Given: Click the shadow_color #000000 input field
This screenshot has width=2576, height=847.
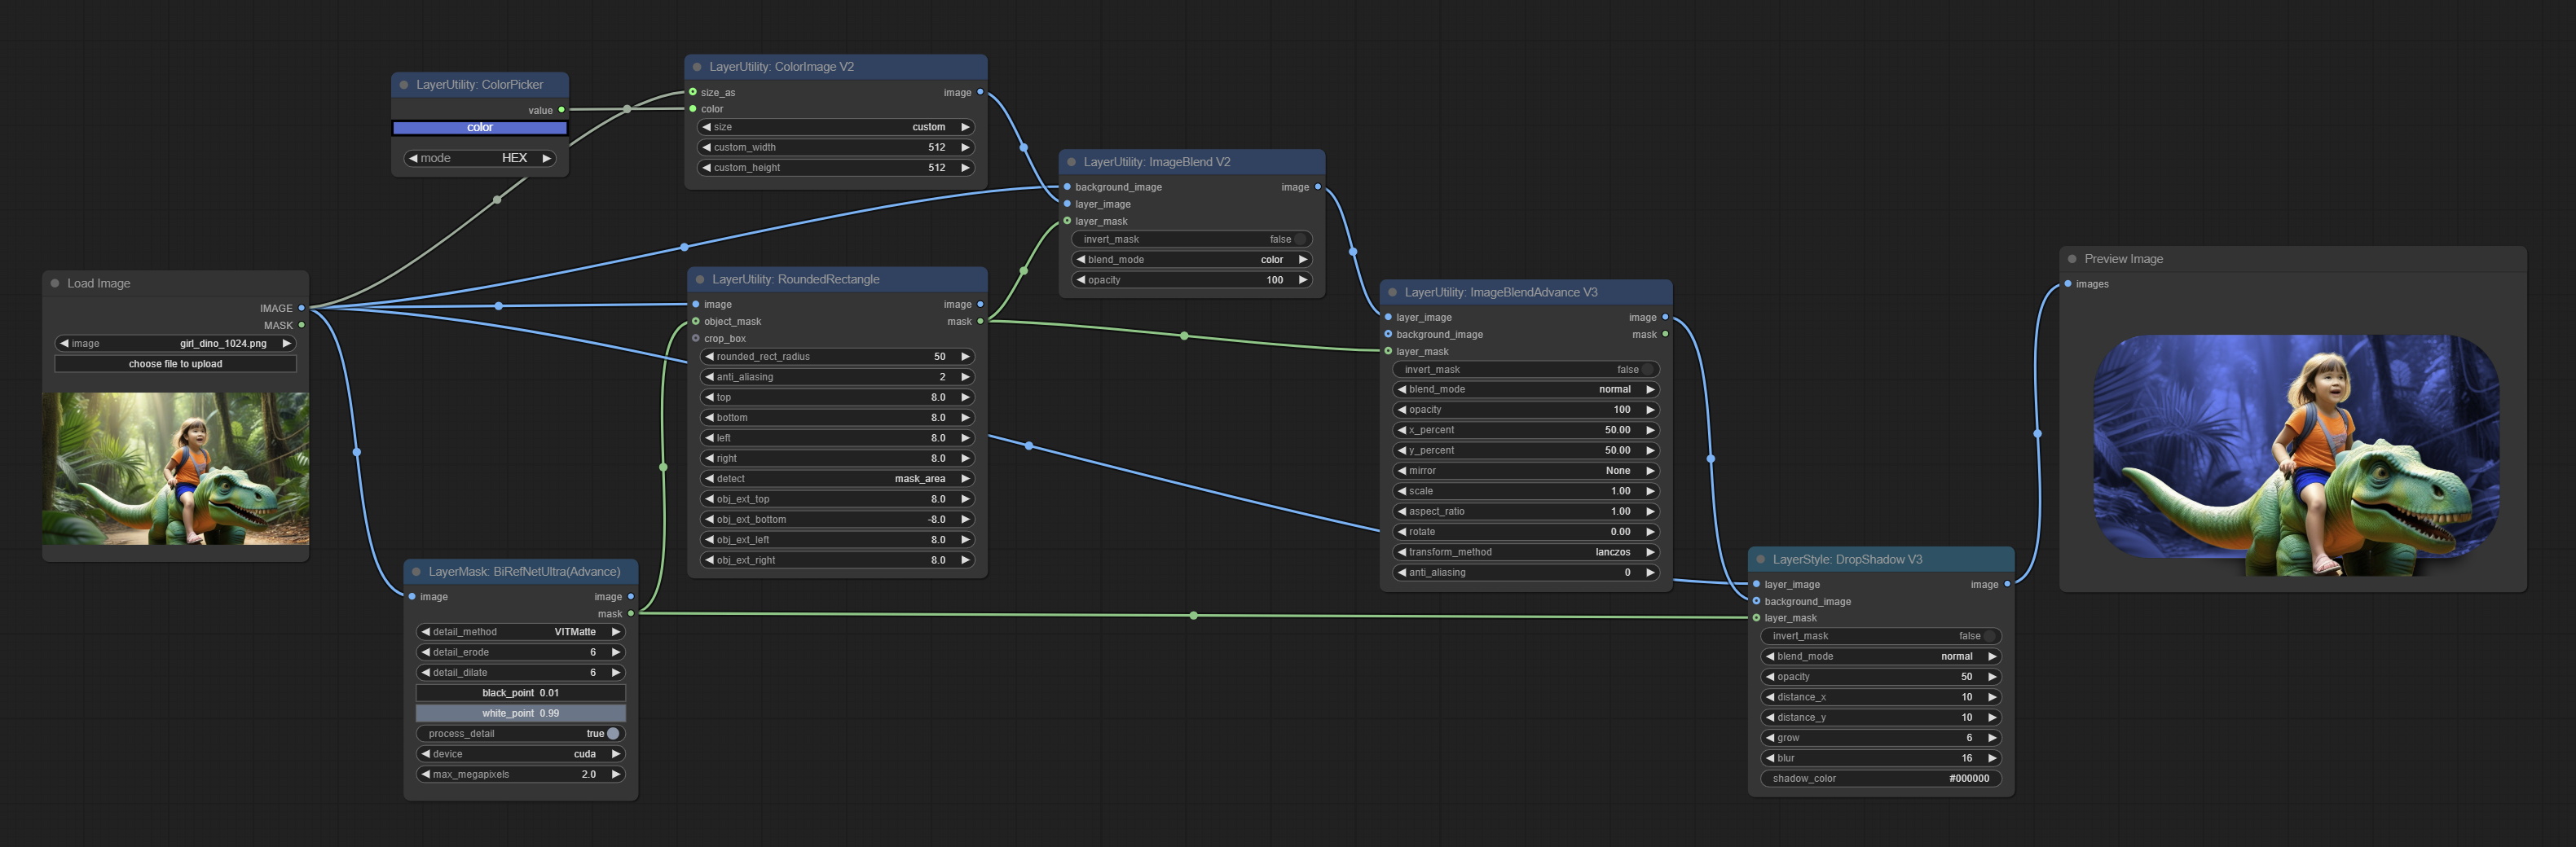Looking at the screenshot, I should [x=1879, y=778].
